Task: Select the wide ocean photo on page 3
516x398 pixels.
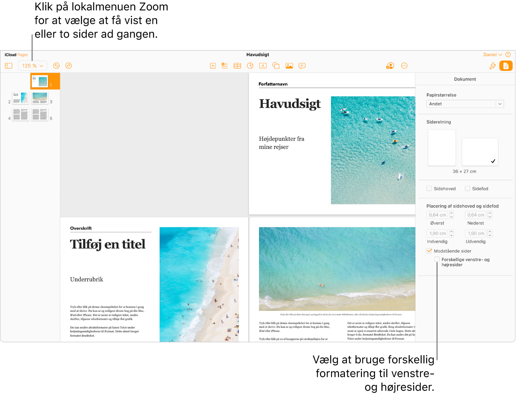Action: 337,269
